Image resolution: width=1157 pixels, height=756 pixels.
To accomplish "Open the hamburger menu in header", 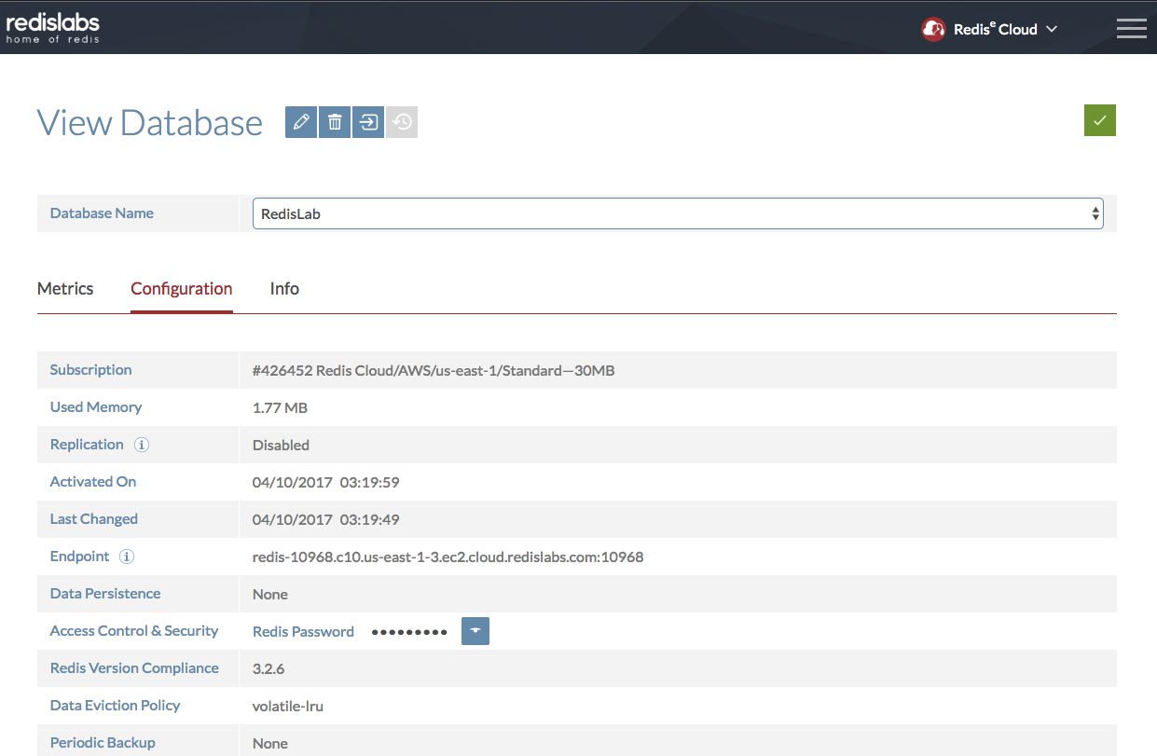I will (1131, 28).
